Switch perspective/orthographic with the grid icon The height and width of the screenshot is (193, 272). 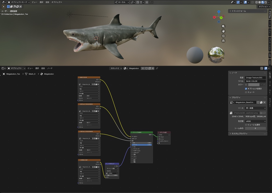(223, 41)
